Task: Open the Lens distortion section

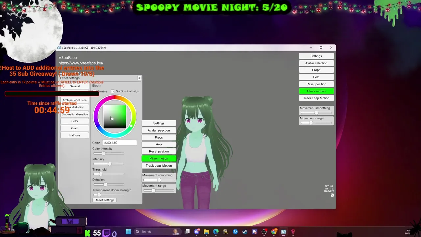Action: pyautogui.click(x=75, y=107)
